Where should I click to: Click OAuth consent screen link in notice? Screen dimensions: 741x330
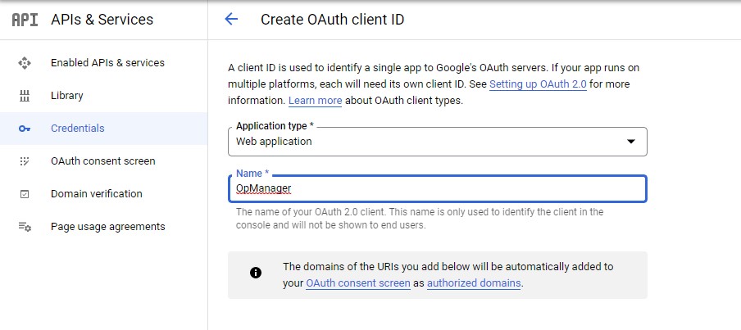pos(357,283)
